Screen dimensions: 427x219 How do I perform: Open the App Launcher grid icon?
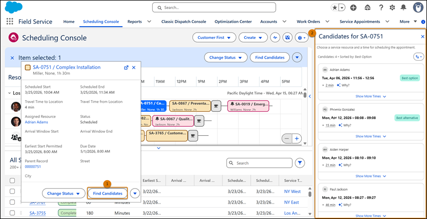click(10, 21)
